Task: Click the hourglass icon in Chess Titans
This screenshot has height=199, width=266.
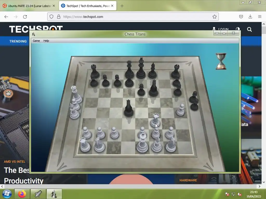Action: [221, 61]
